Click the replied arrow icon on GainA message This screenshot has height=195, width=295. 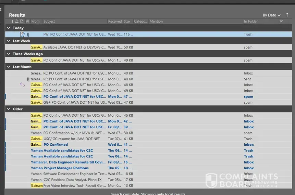tap(22, 85)
